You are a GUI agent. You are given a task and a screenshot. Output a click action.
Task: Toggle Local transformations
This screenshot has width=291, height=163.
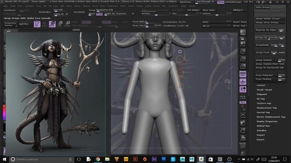pyautogui.click(x=243, y=89)
